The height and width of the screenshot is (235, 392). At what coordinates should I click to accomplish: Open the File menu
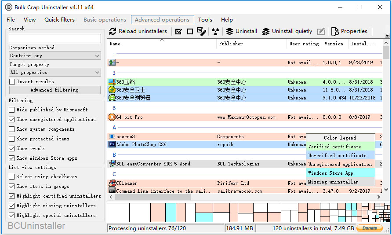click(x=11, y=19)
